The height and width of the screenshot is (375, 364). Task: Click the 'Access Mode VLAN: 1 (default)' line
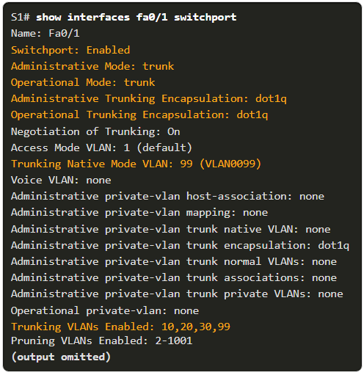(x=101, y=148)
